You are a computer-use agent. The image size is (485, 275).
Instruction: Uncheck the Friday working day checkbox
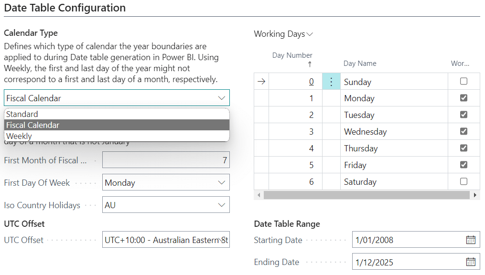pyautogui.click(x=463, y=165)
